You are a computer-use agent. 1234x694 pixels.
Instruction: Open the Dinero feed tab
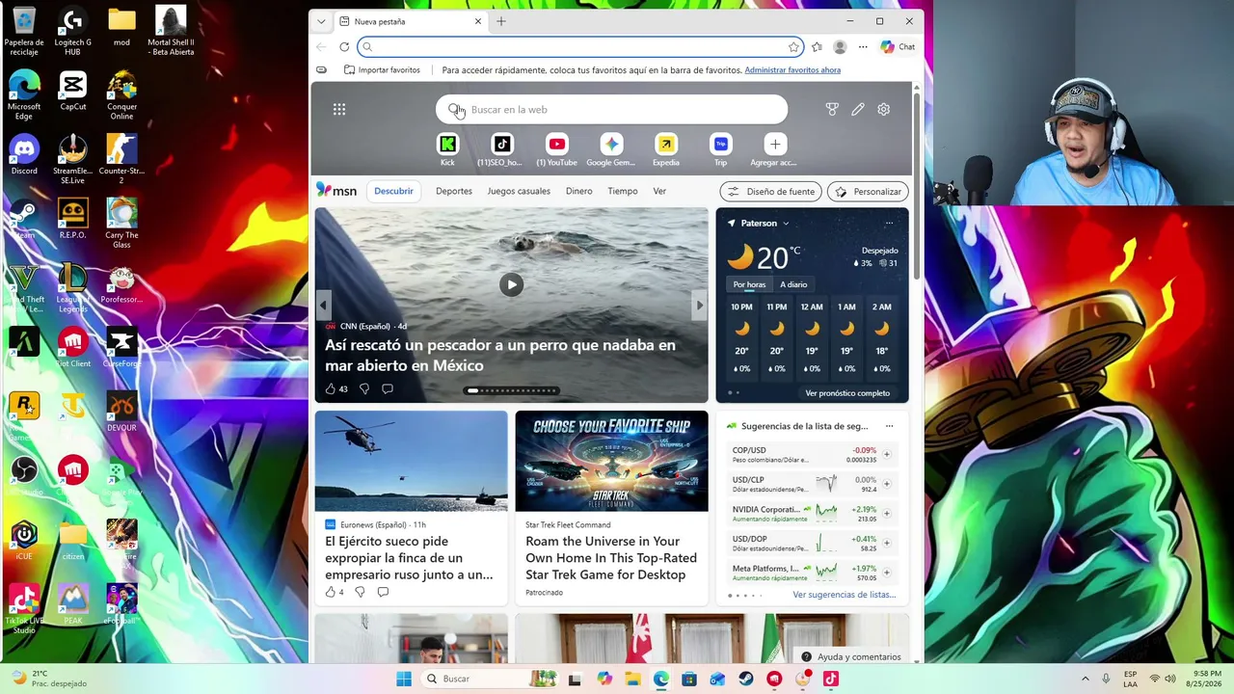[x=579, y=191]
